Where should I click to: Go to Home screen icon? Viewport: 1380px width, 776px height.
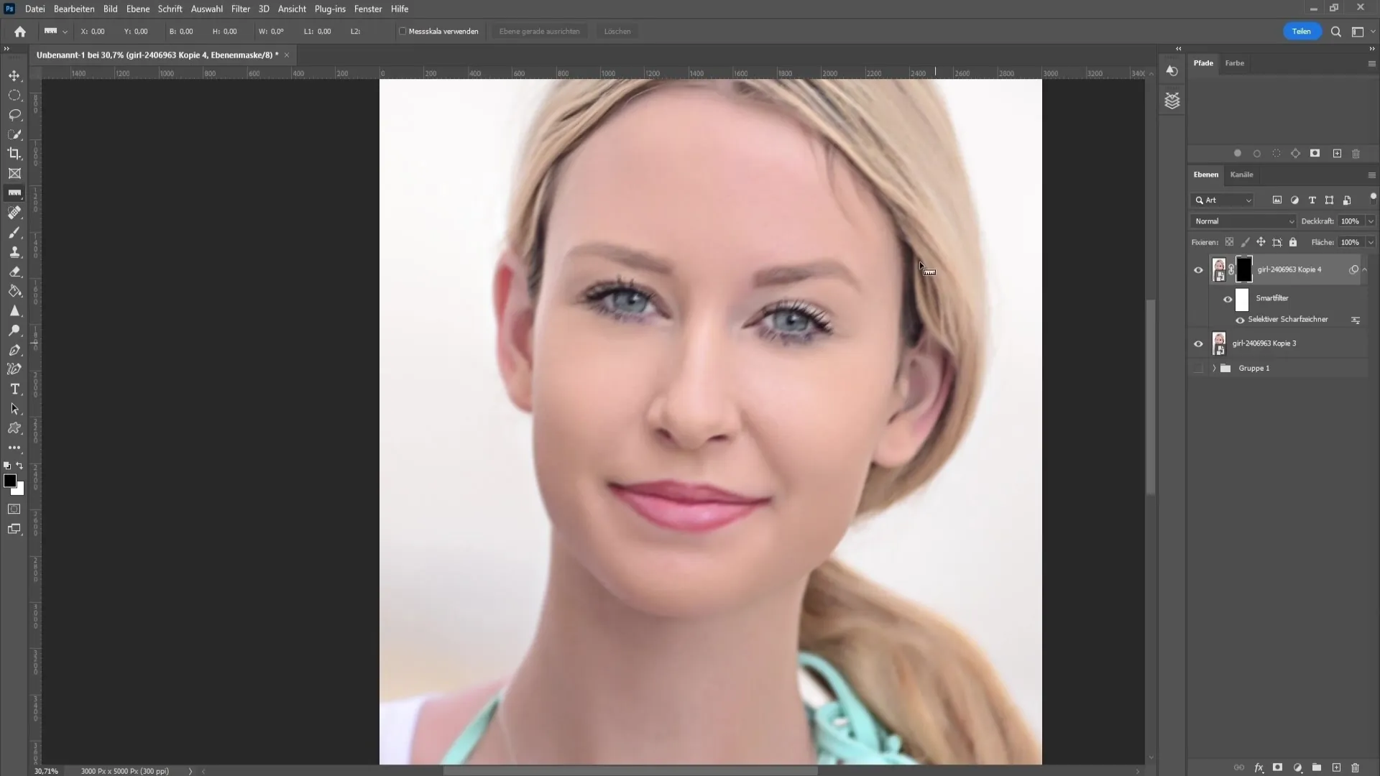[x=20, y=32]
